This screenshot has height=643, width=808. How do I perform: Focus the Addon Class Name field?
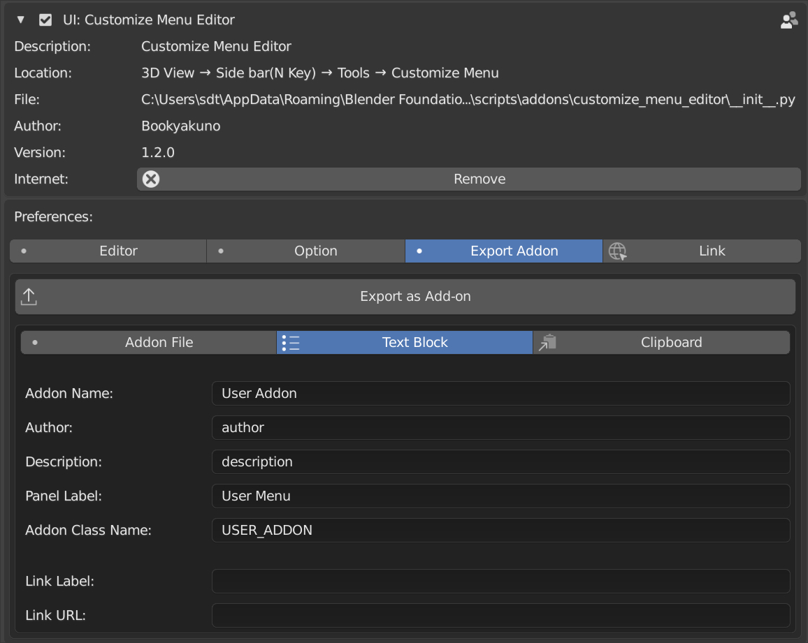(x=500, y=531)
